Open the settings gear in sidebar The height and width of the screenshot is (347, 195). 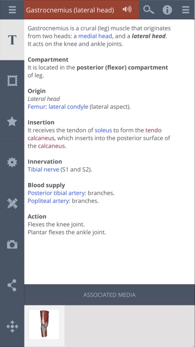[x=12, y=162]
